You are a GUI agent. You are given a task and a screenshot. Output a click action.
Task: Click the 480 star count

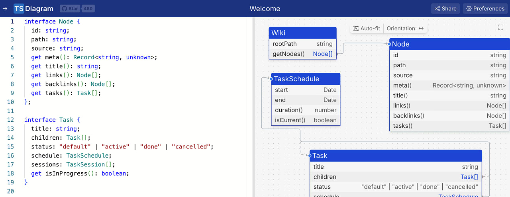point(88,8)
